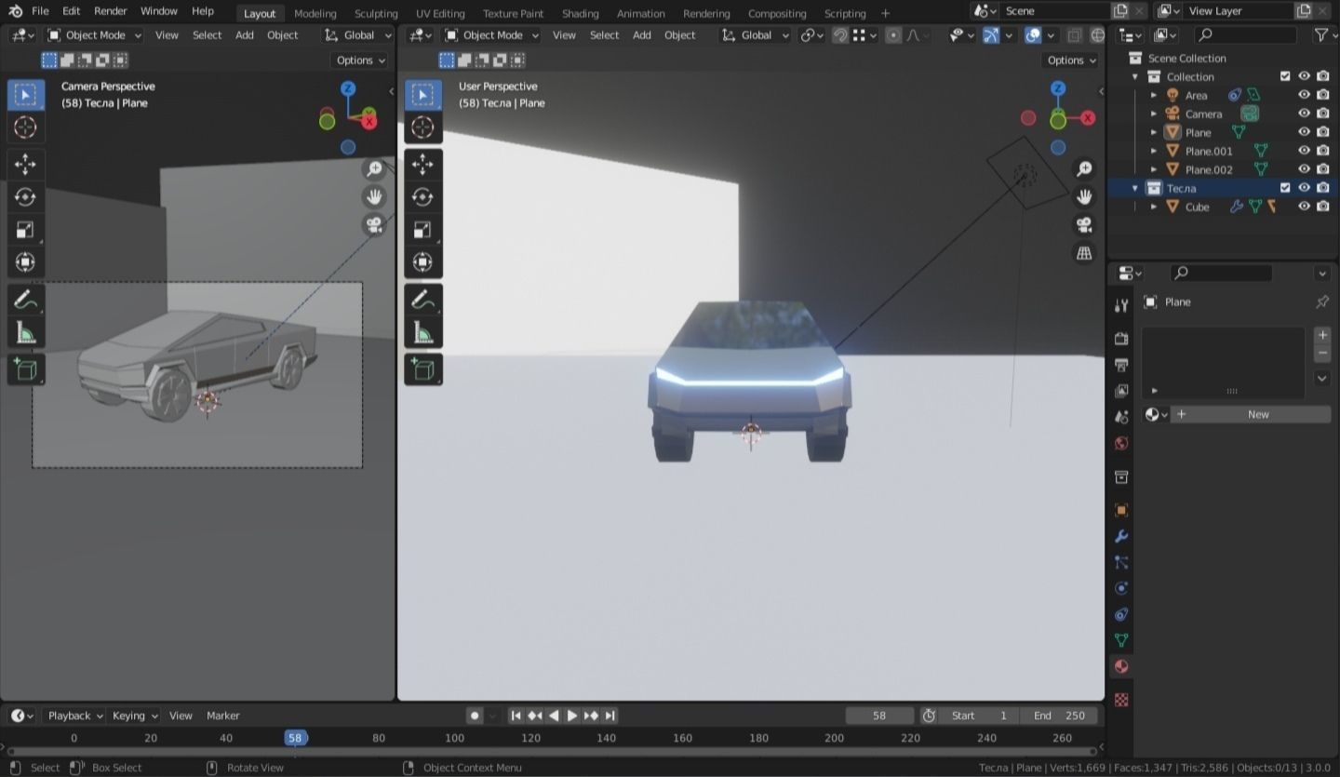Select the Move tool in camera viewport
The image size is (1340, 777).
(x=25, y=164)
